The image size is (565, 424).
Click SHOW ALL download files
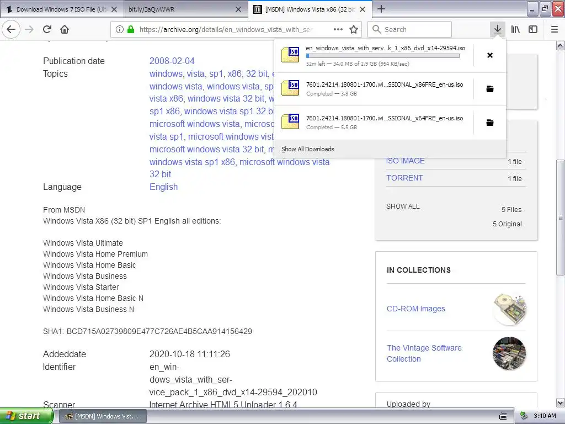(x=403, y=206)
